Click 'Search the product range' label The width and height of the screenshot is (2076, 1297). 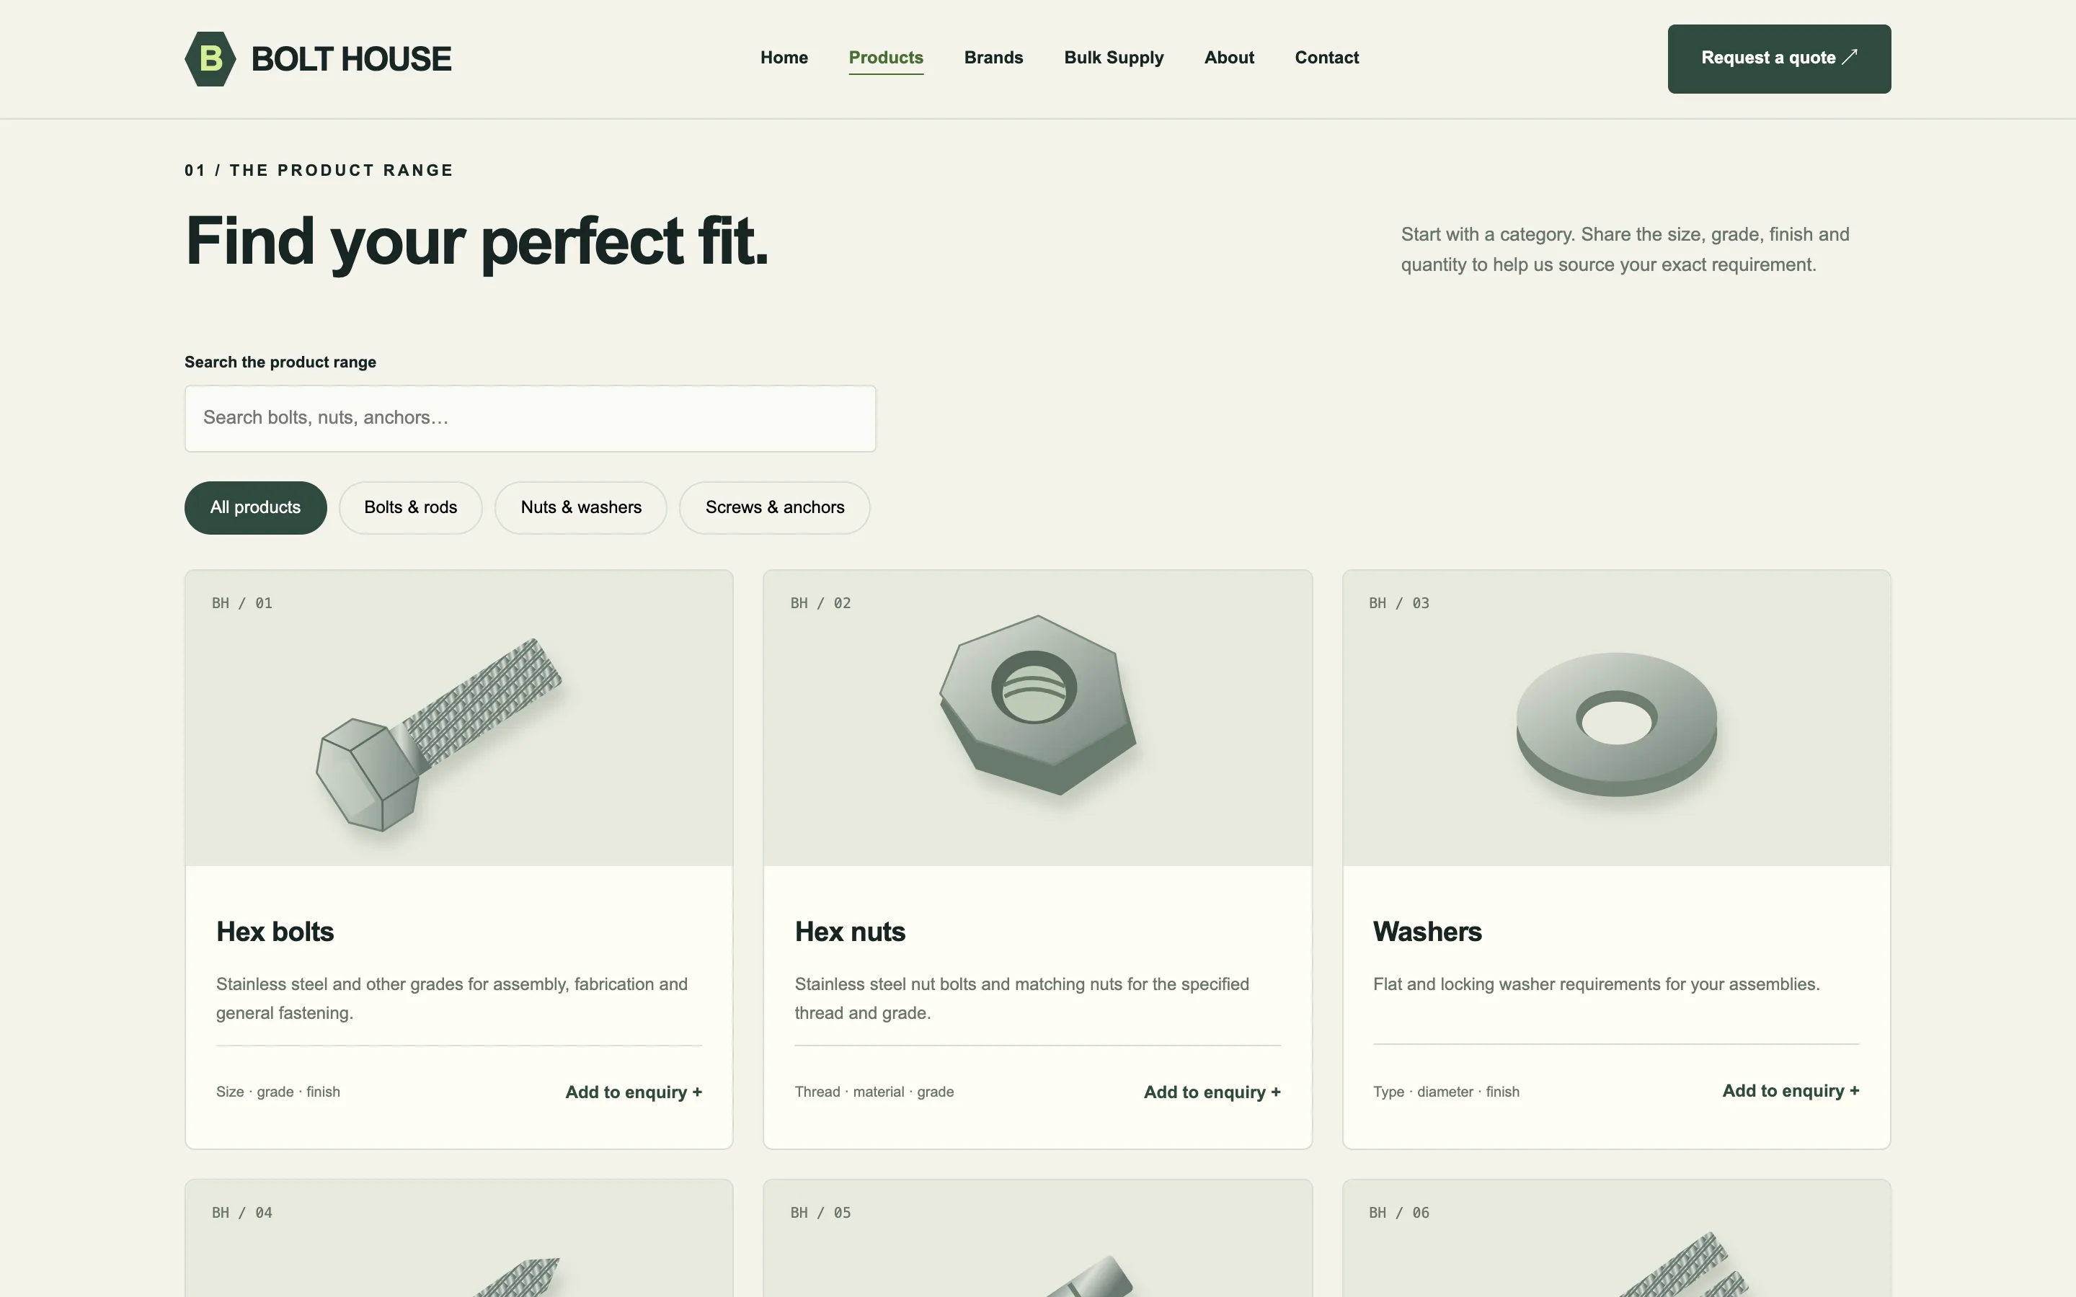pos(280,362)
